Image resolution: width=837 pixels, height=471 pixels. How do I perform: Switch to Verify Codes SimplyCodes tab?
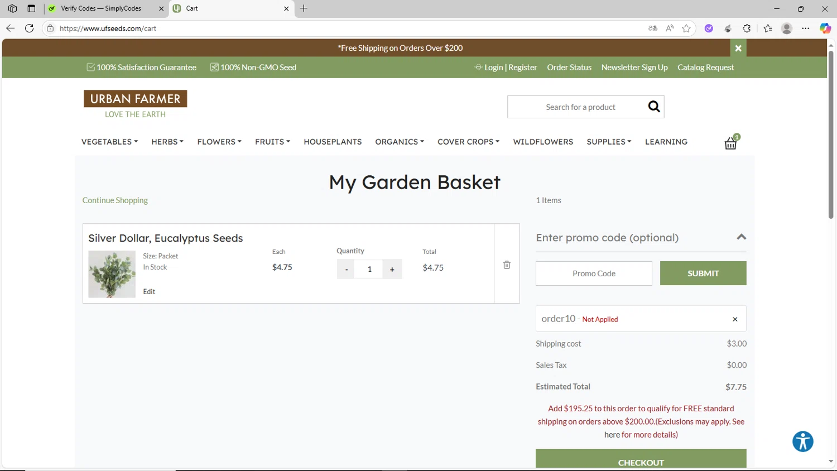click(100, 8)
